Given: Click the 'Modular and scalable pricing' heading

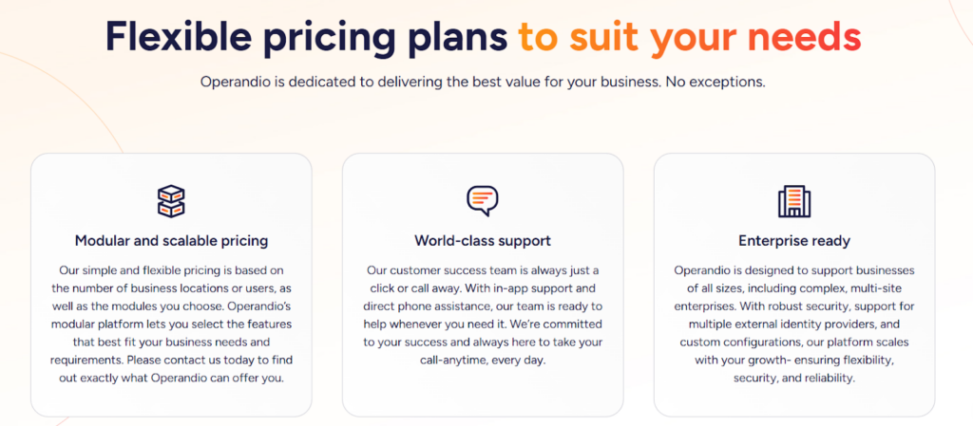Looking at the screenshot, I should (171, 241).
